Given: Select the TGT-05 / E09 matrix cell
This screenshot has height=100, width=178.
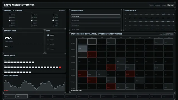Looking at the screenshot, I should pos(159,67).
